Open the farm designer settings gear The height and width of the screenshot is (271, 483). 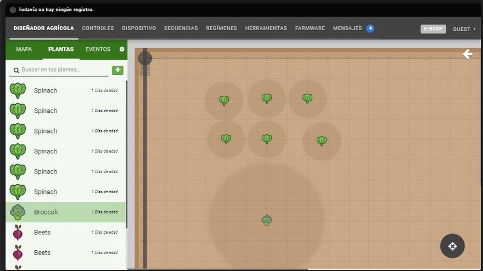coord(122,49)
